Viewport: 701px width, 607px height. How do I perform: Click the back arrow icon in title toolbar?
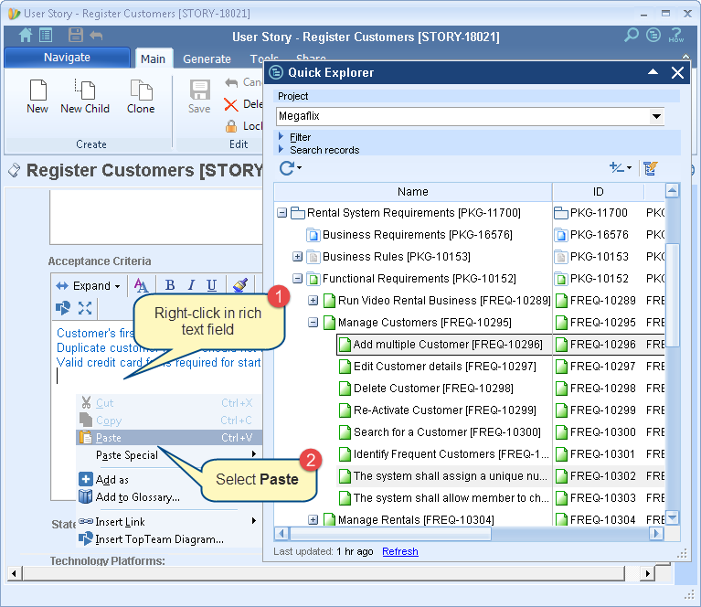[96, 36]
